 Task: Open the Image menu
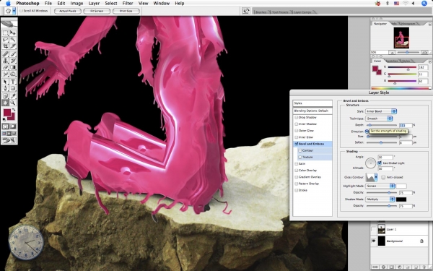point(76,4)
